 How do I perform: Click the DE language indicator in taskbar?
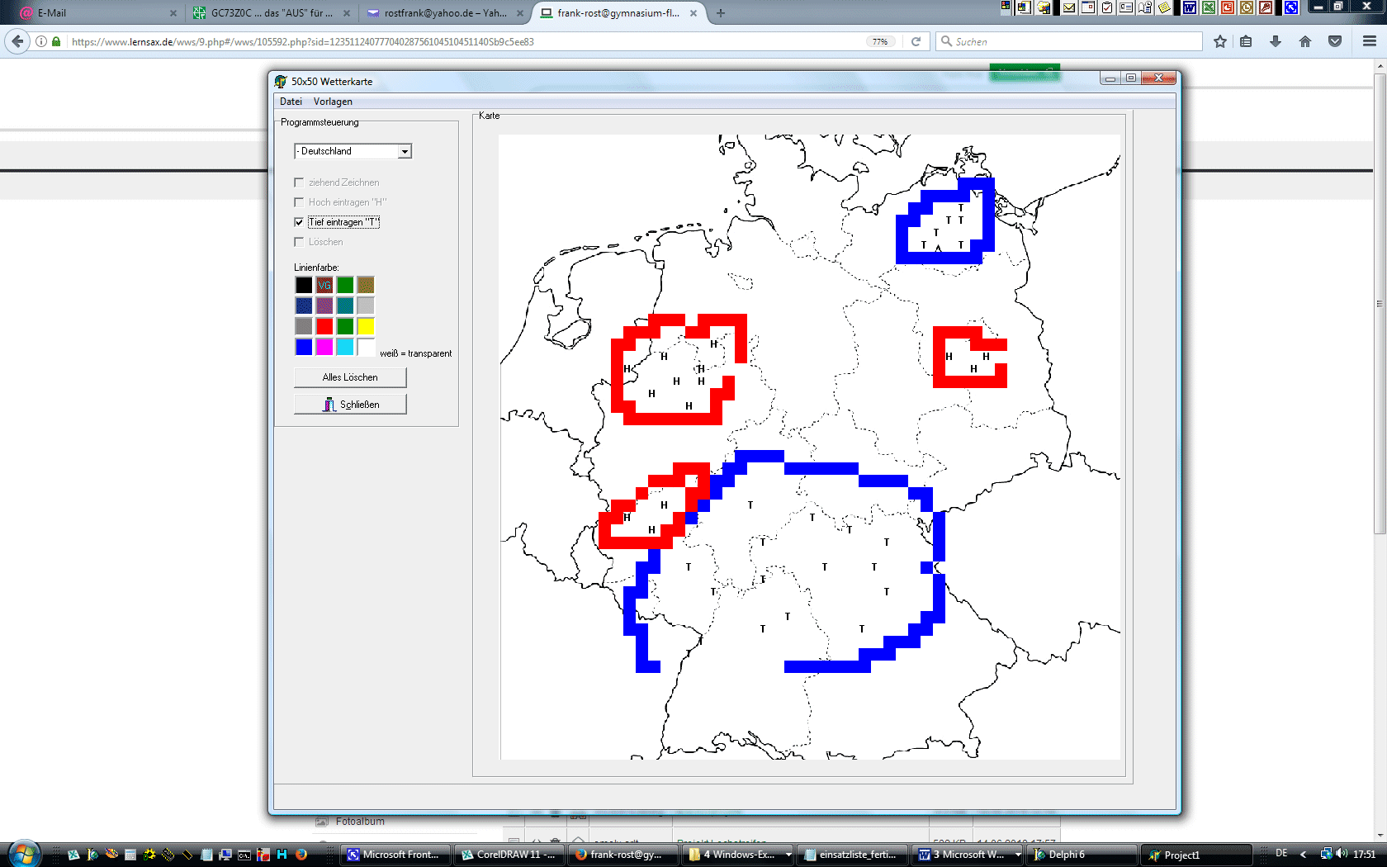click(1281, 853)
